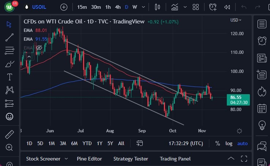Select the ruler measure tool
This screenshot has width=270, height=166.
(x=10, y=134)
